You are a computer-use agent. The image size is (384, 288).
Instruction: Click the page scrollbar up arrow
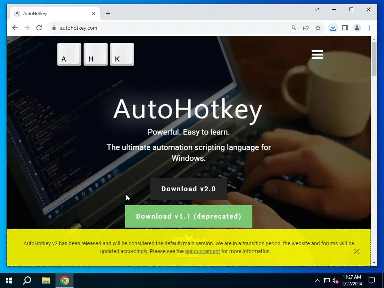coord(374,39)
